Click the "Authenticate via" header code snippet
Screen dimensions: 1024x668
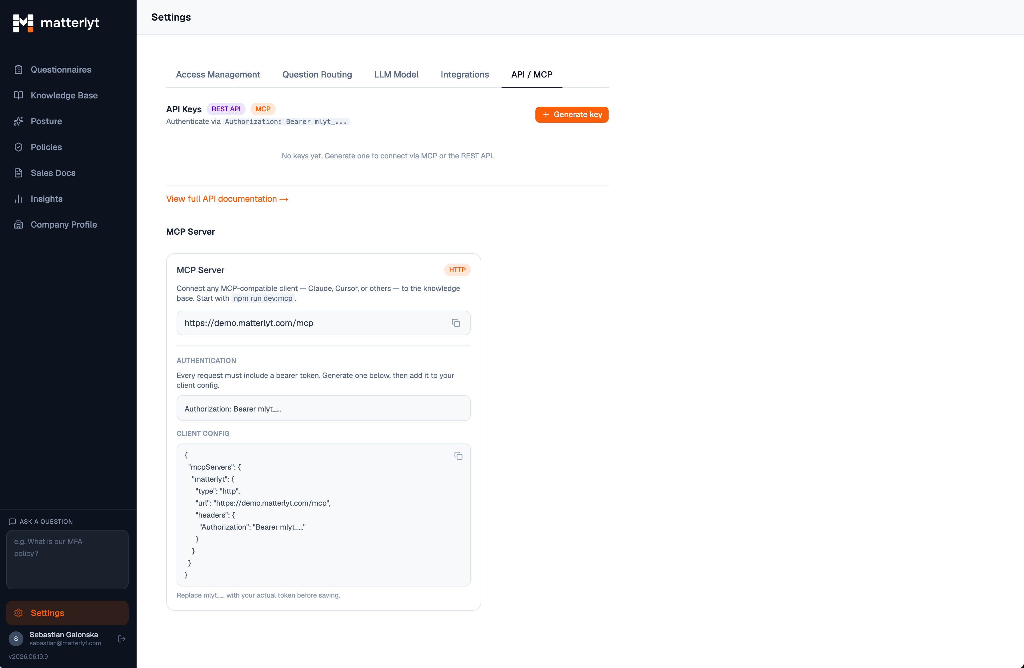point(286,122)
